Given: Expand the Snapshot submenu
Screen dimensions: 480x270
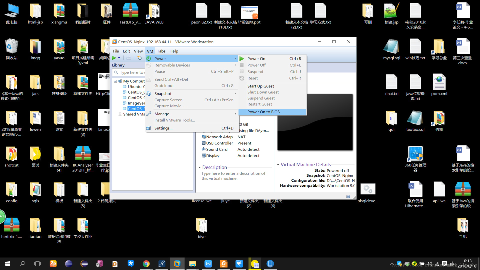Looking at the screenshot, I should 191,93.
